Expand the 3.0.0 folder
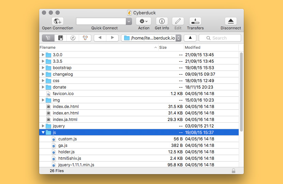This screenshot has width=283, height=184. (x=43, y=55)
